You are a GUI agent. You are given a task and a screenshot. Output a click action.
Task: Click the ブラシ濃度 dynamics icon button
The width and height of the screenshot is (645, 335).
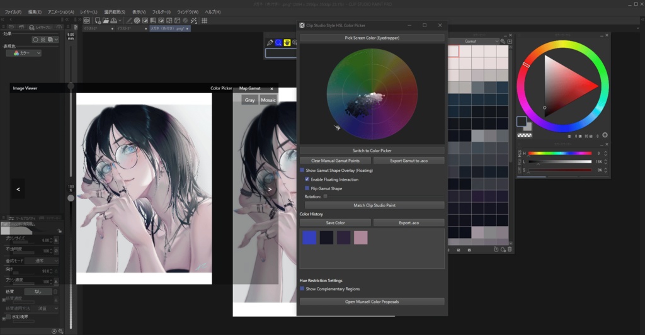[x=56, y=281]
